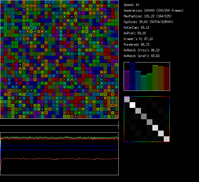
Task: Click the bottom-right diagonal cell of the matrix
Action: (167, 139)
